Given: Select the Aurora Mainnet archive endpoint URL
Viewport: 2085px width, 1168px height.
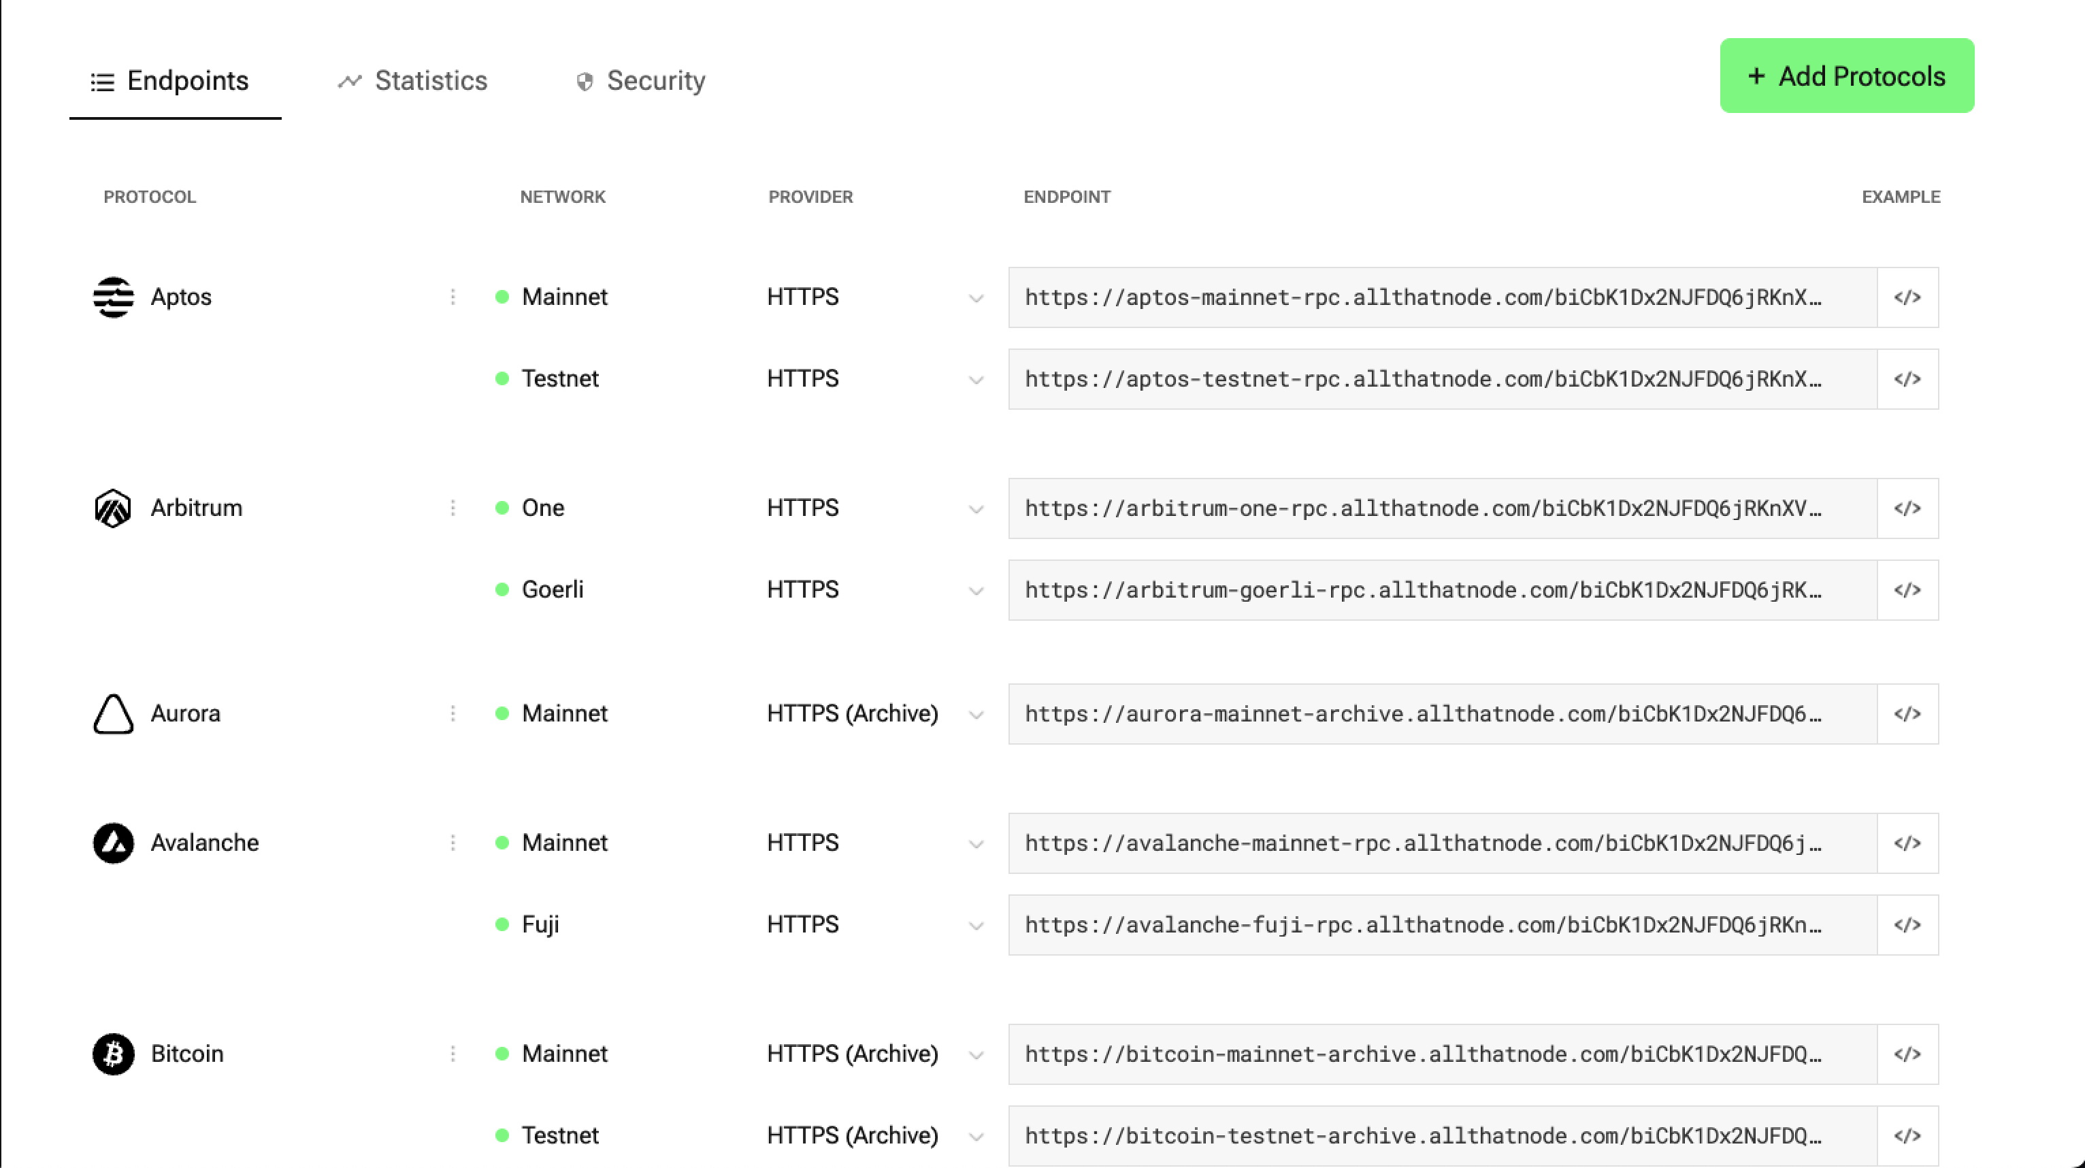Looking at the screenshot, I should coord(1443,714).
